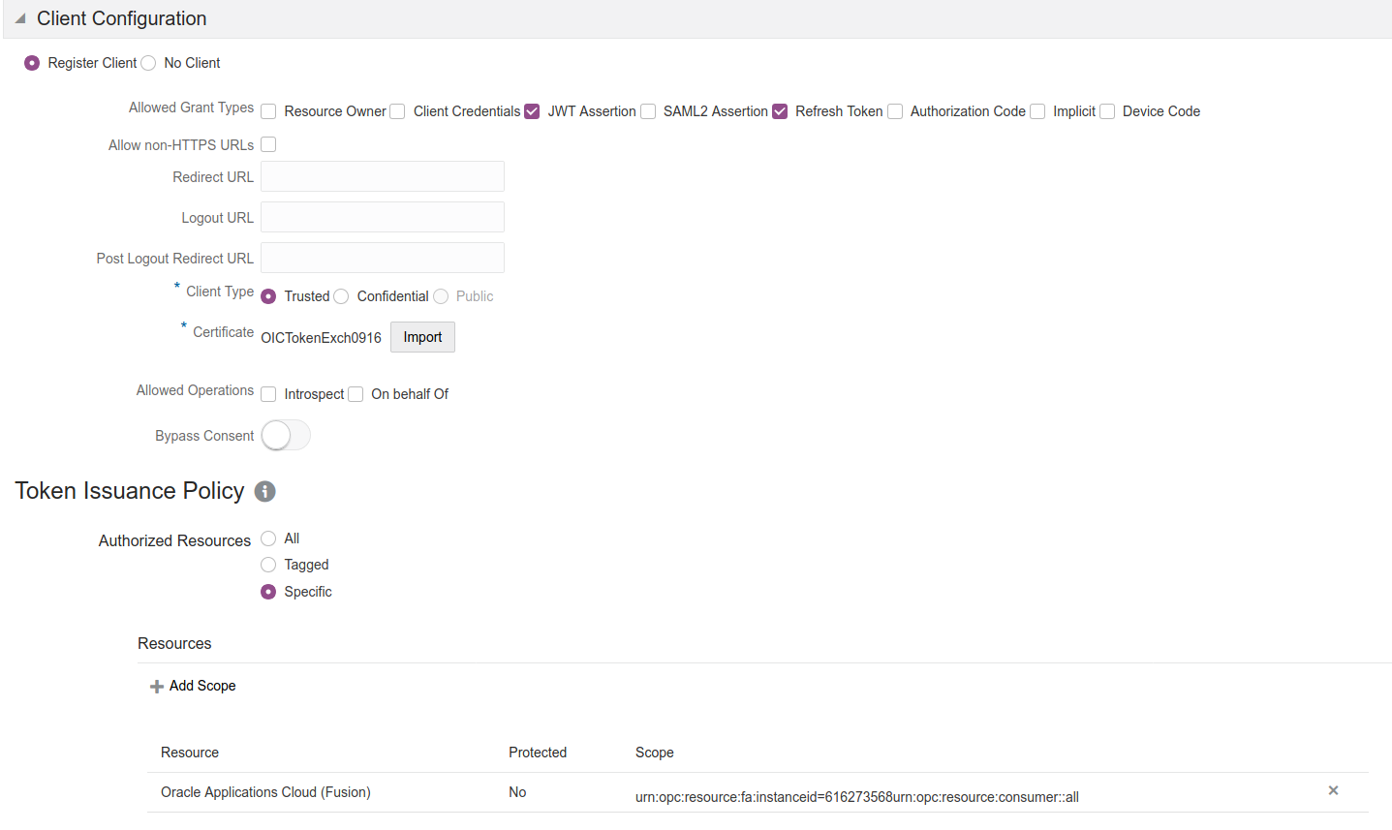Check Allow non-HTTPS URLs box

click(x=268, y=144)
